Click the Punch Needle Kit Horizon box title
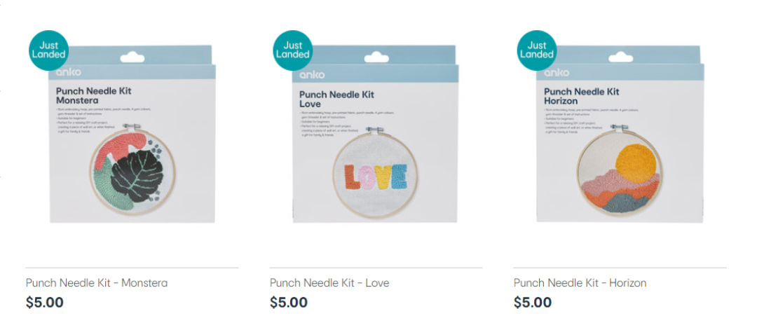The width and height of the screenshot is (757, 330). [582, 96]
